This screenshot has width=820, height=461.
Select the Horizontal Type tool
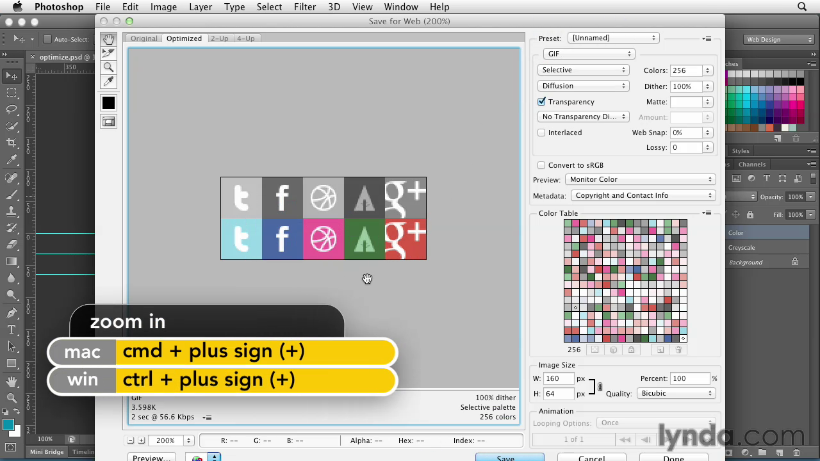(12, 330)
